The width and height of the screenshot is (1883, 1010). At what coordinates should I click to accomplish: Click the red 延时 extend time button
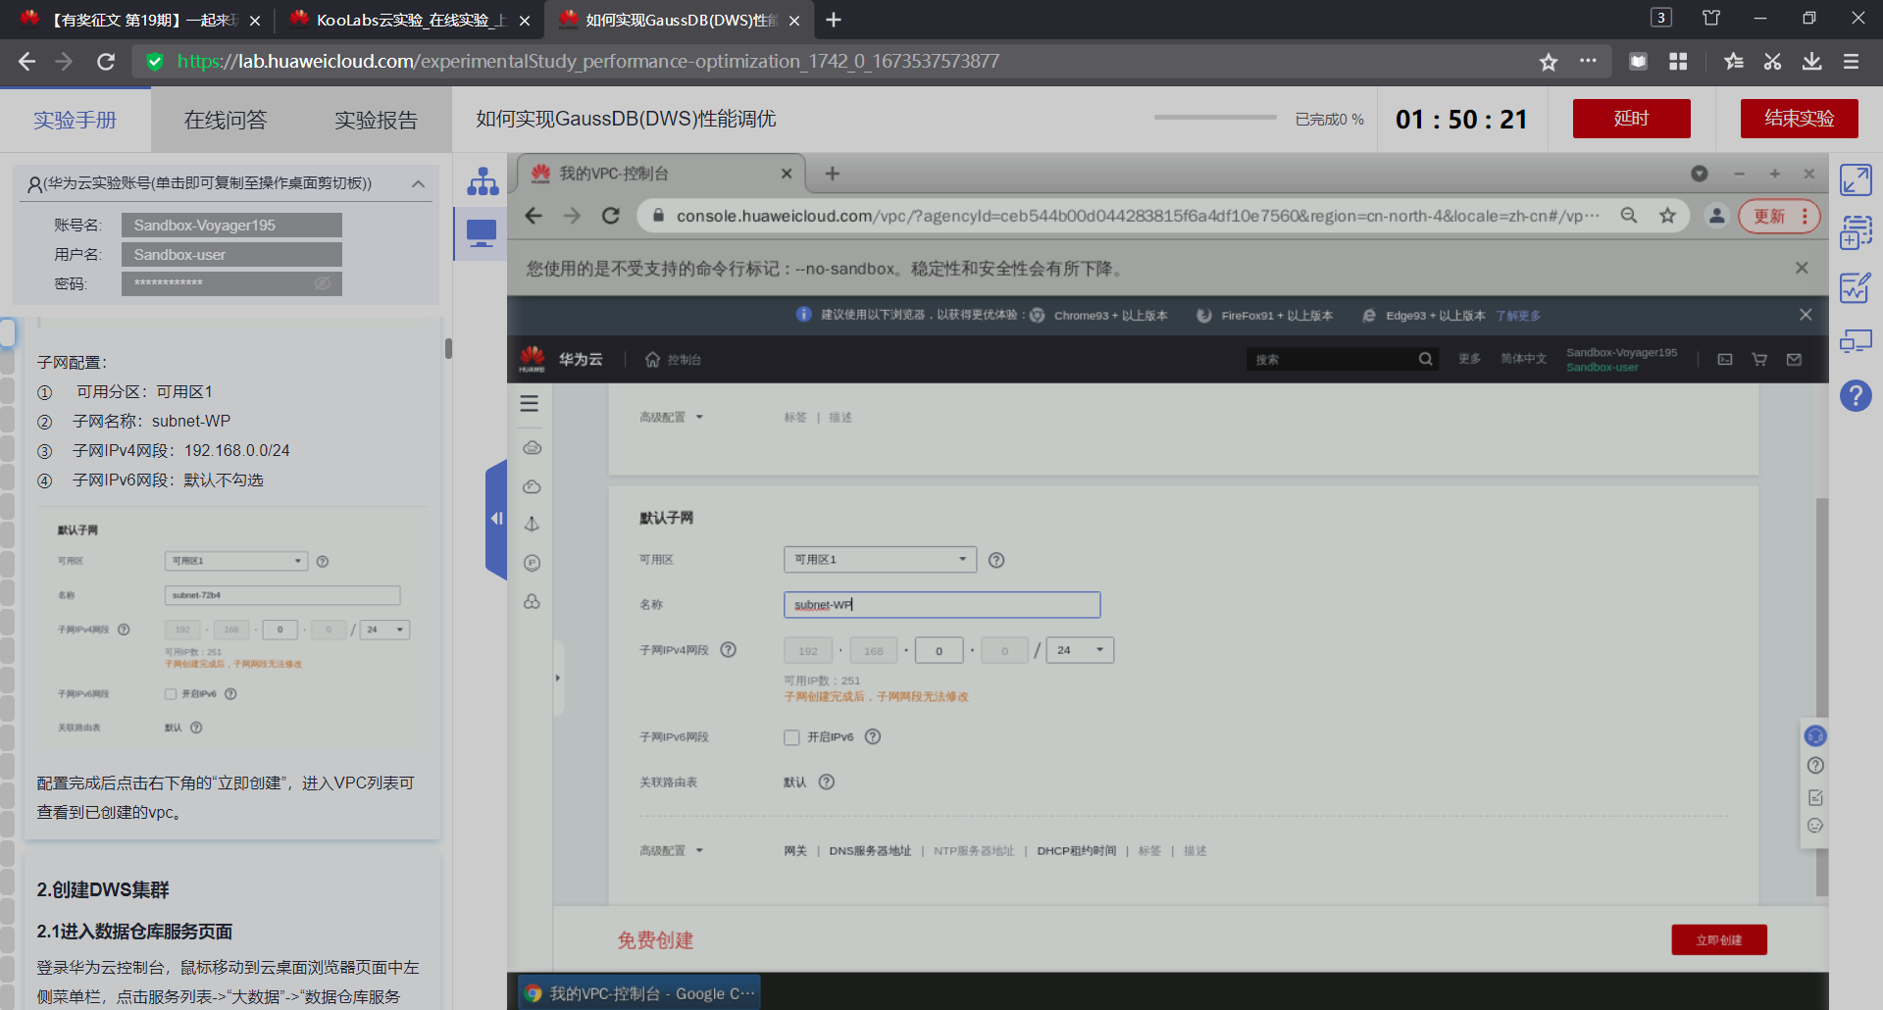(x=1631, y=119)
